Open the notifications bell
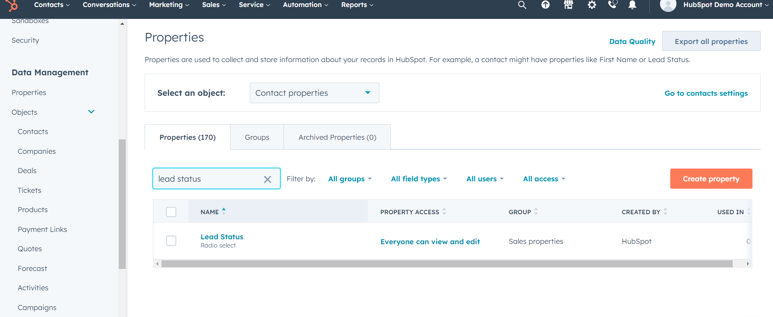This screenshot has width=773, height=317. 632,5
